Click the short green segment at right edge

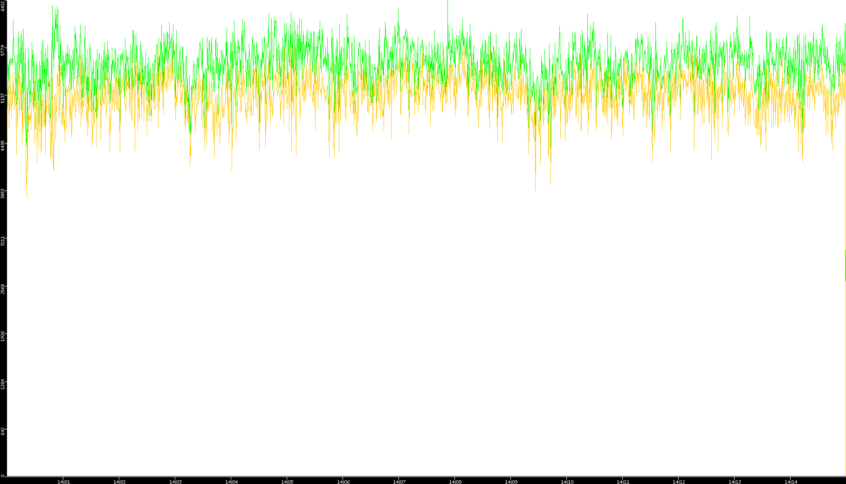(845, 266)
